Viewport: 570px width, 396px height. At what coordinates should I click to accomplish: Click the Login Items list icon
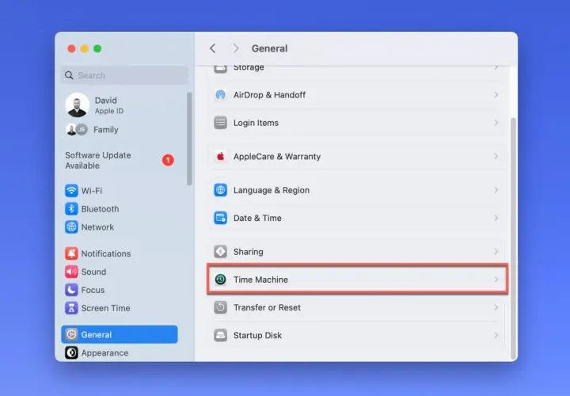pos(220,123)
